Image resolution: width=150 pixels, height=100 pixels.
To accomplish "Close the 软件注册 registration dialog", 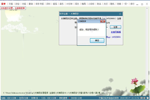I will coord(120,14).
